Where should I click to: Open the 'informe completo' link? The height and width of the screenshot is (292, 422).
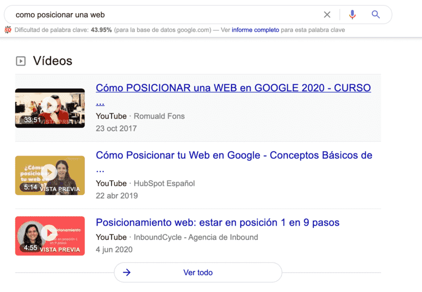pos(255,30)
